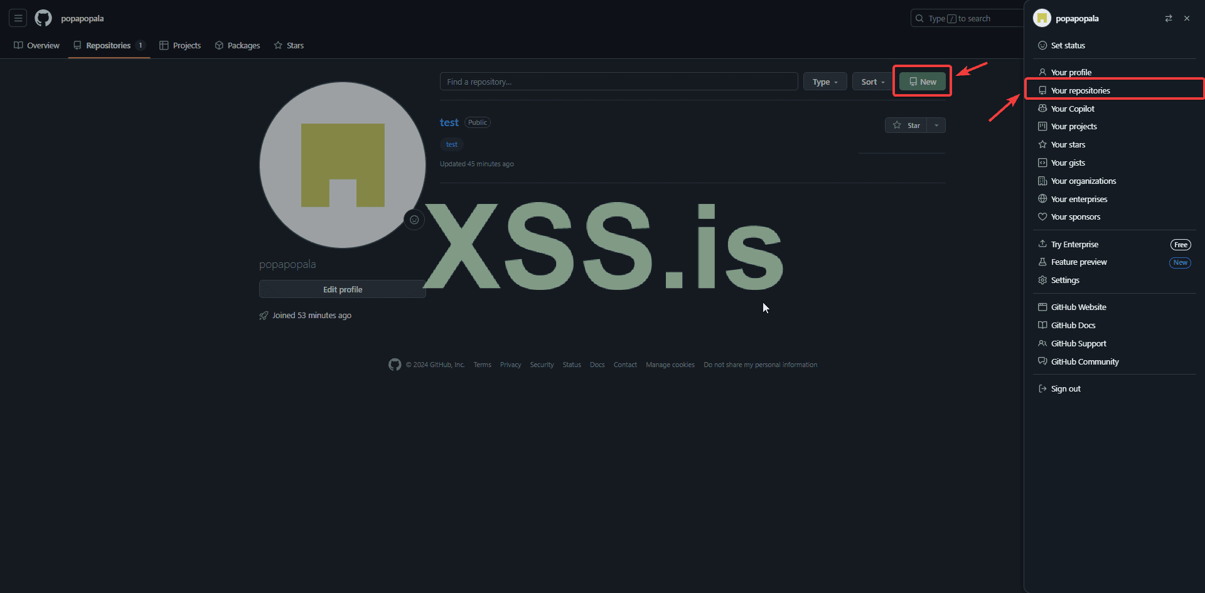Viewport: 1205px width, 593px height.
Task: Click the GitHub logo in the footer
Action: point(395,365)
